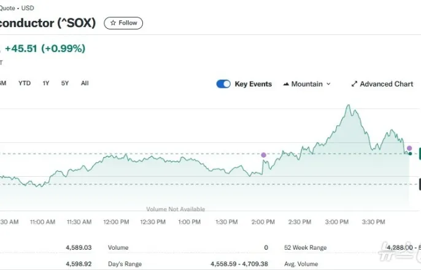Click the Key Events label text

pyautogui.click(x=253, y=84)
